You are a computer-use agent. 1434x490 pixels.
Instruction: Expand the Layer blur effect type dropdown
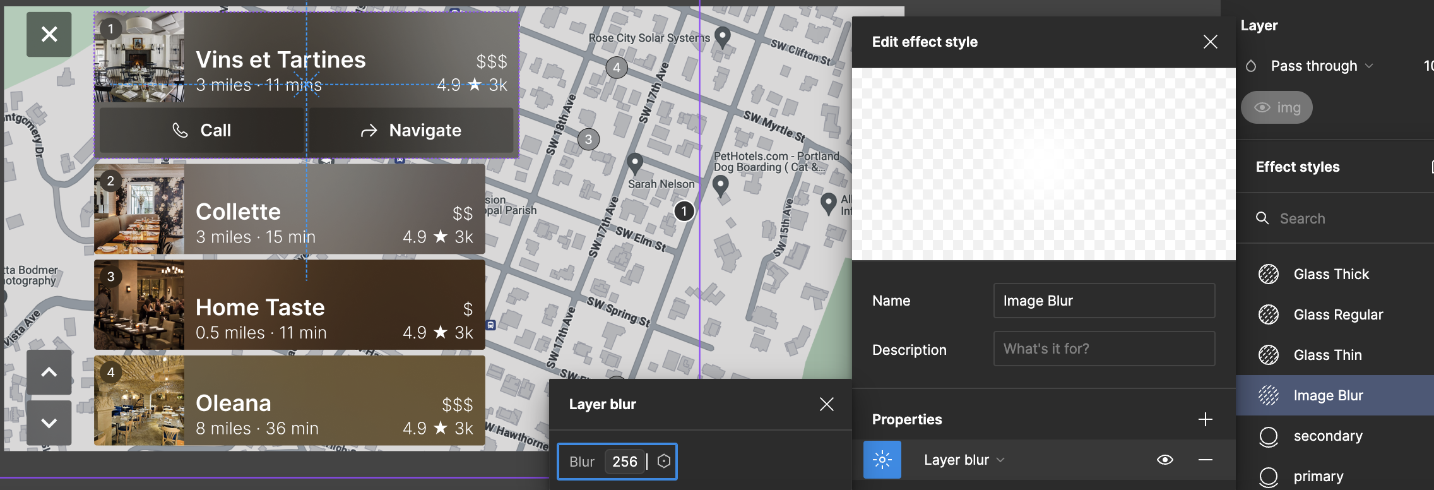pos(964,460)
